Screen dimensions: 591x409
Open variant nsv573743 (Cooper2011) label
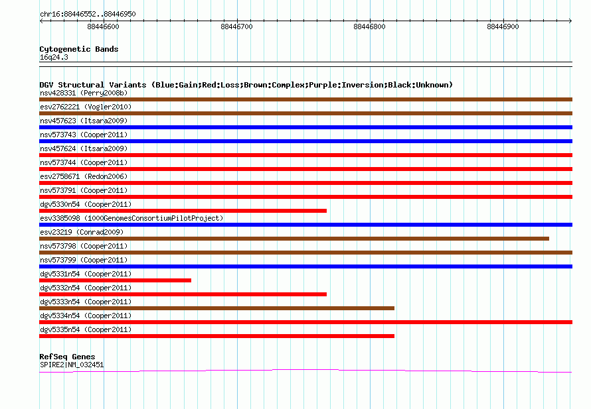pyautogui.click(x=84, y=135)
